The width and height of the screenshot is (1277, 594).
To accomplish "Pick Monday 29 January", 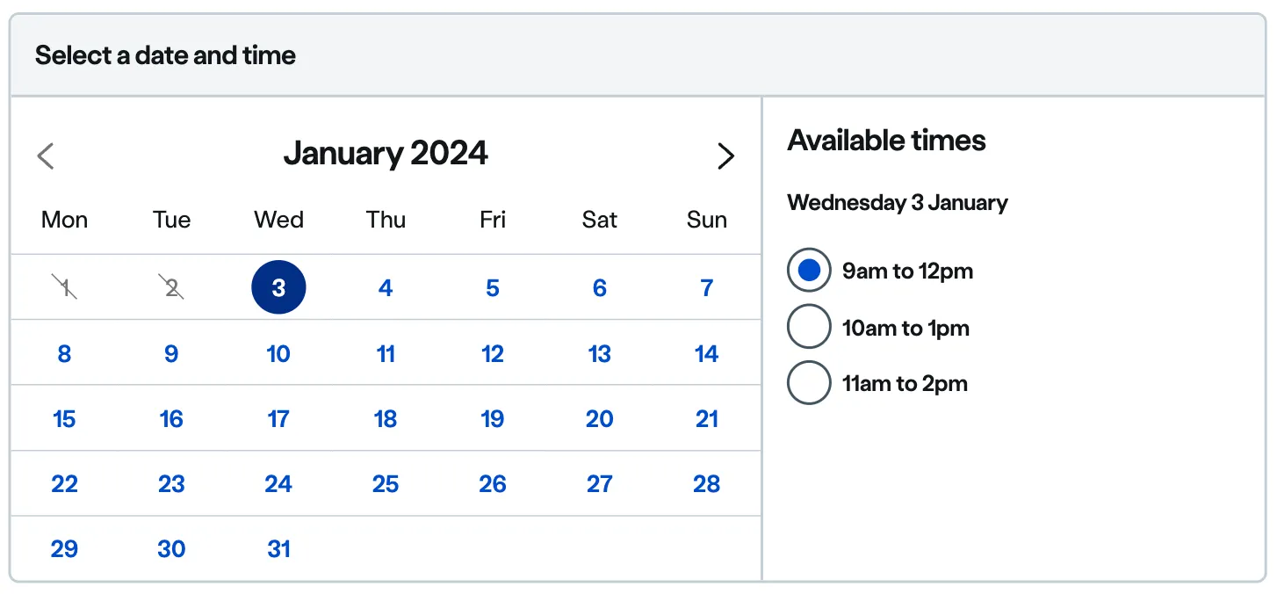I will (x=64, y=549).
